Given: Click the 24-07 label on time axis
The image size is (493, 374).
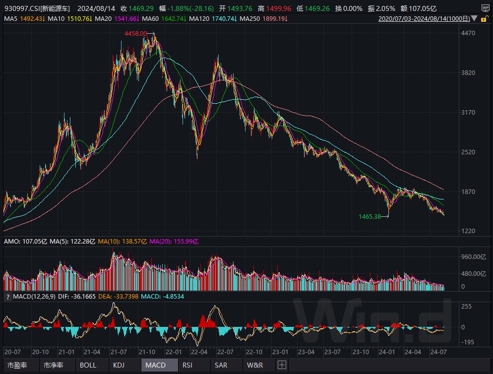Looking at the screenshot, I should click(438, 352).
